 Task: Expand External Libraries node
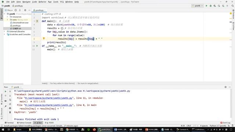point(4,32)
